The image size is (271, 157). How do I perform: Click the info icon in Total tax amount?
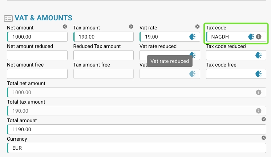[259, 111]
